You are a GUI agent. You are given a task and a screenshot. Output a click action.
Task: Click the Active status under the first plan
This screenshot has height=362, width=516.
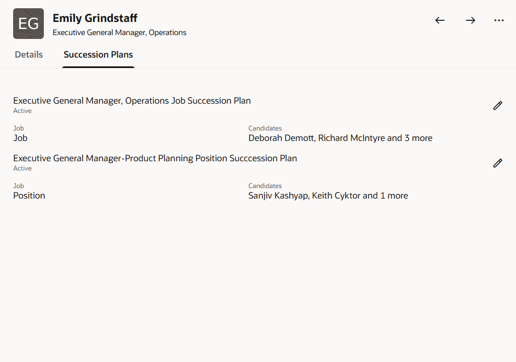[x=22, y=110]
